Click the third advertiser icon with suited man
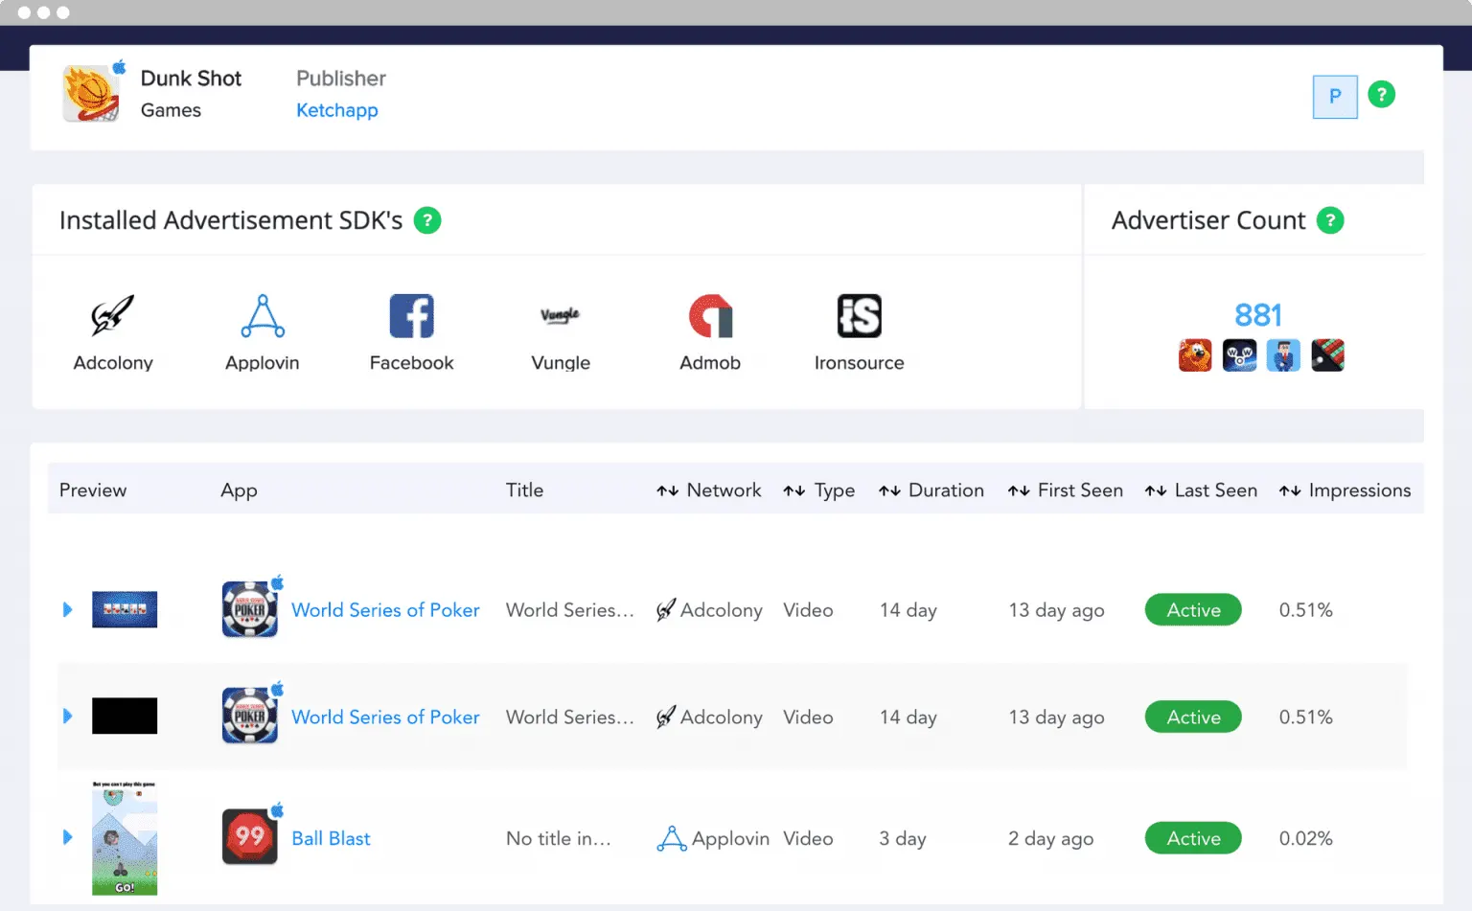Image resolution: width=1472 pixels, height=911 pixels. click(1283, 355)
